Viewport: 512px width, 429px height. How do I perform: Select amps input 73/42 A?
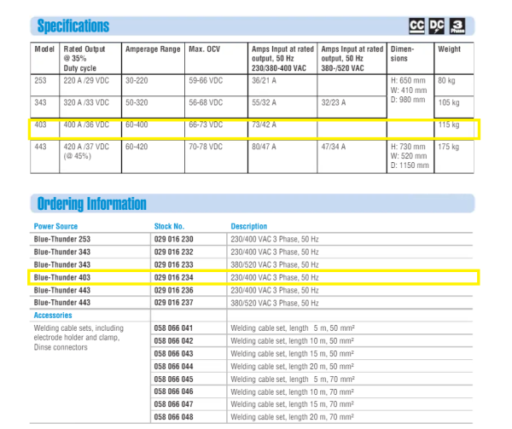264,125
